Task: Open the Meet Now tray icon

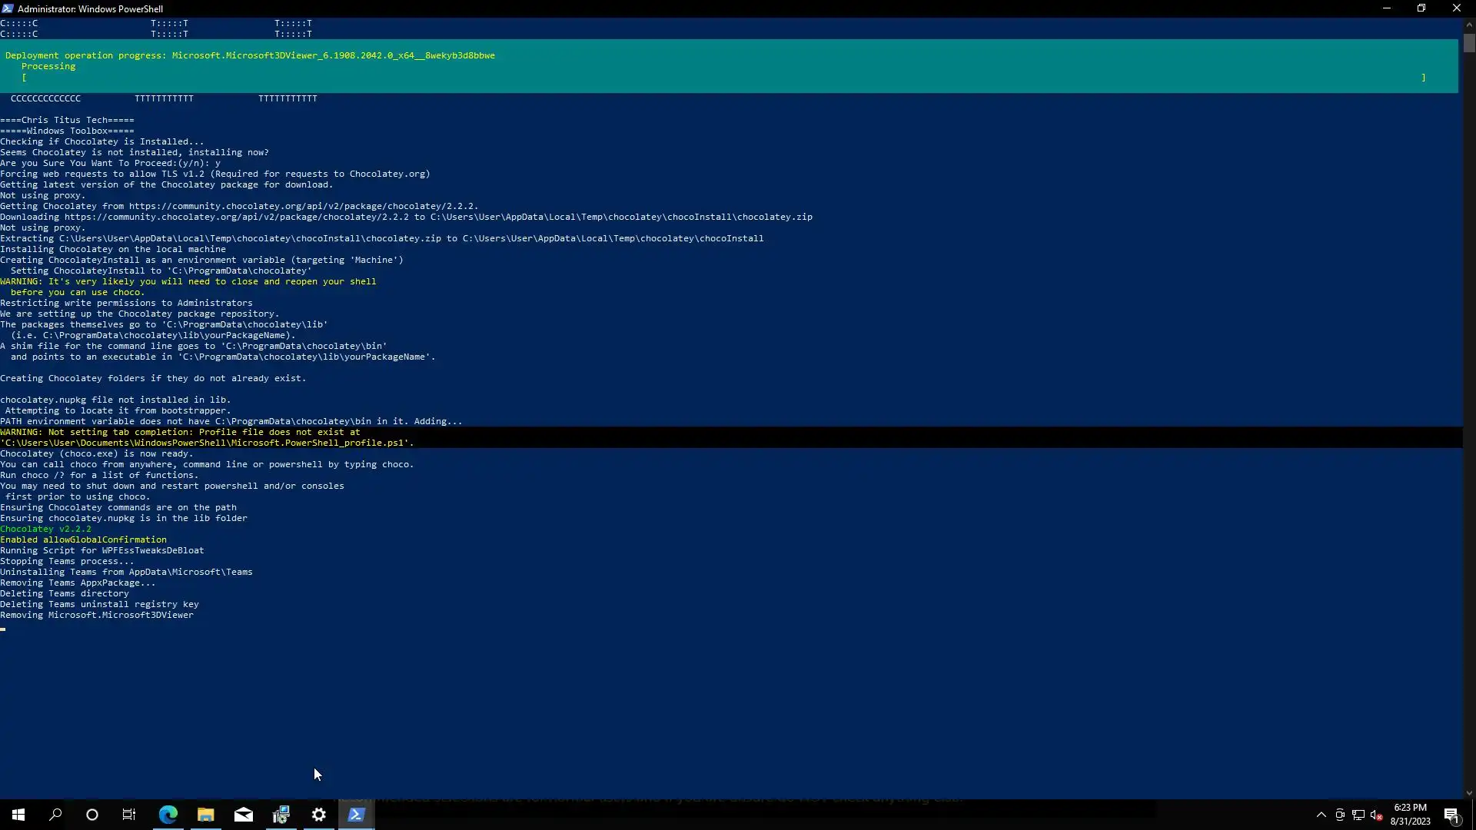Action: click(1340, 815)
